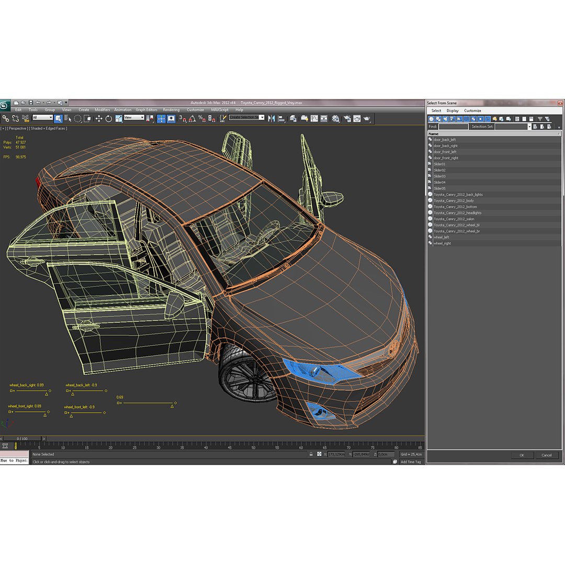This screenshot has height=565, width=565.
Task: Activate Select and Rotate tool
Action: [x=108, y=118]
